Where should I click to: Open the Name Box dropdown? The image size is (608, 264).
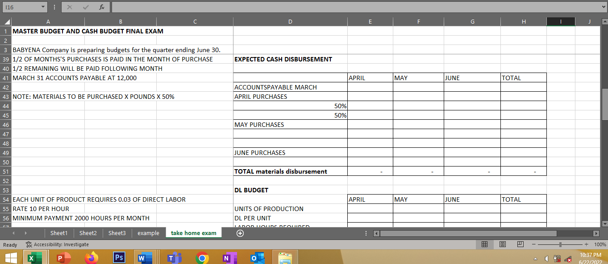point(43,7)
